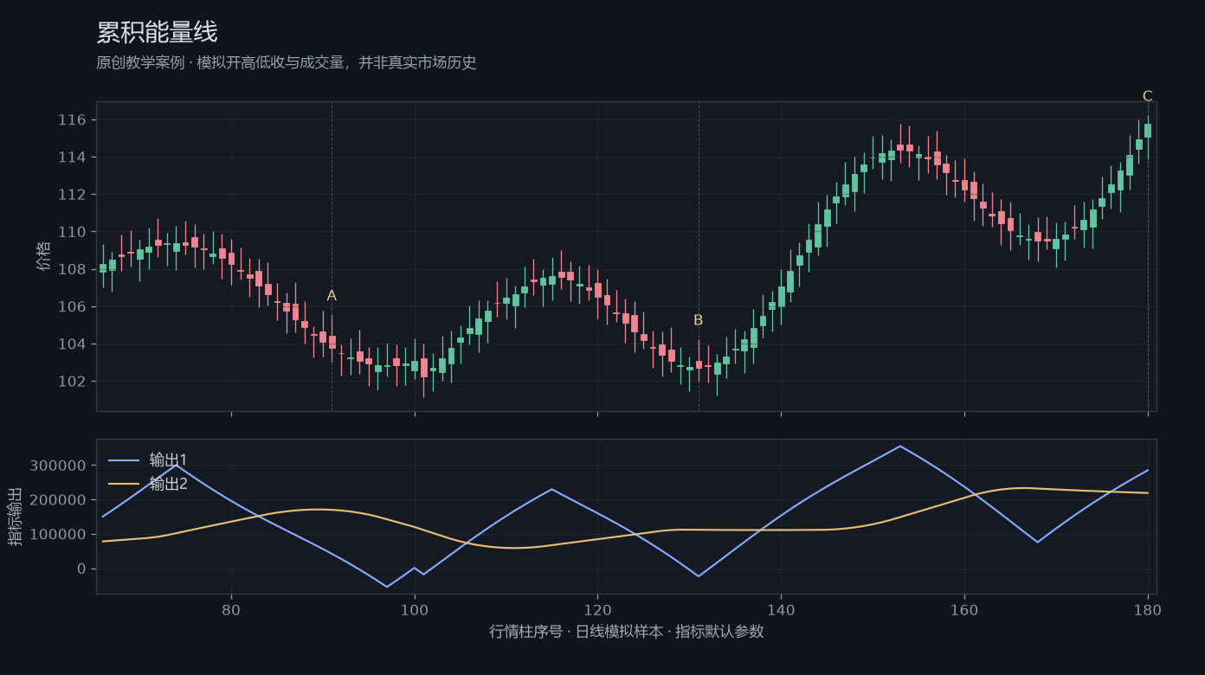1205x675 pixels.
Task: Click indicator tick label 200000
Action: (58, 500)
